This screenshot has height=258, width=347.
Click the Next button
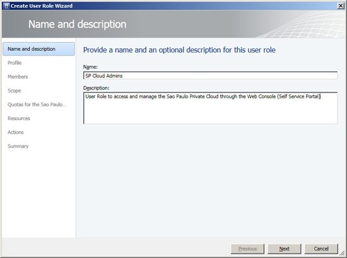tap(285, 249)
